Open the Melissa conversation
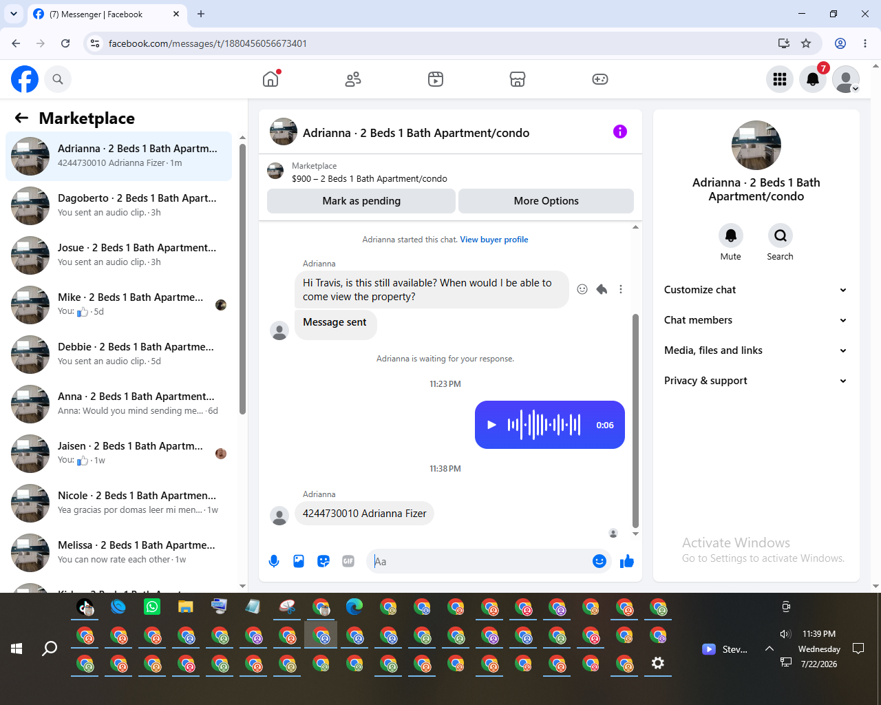Viewport: 881px width, 705px height. tap(118, 553)
